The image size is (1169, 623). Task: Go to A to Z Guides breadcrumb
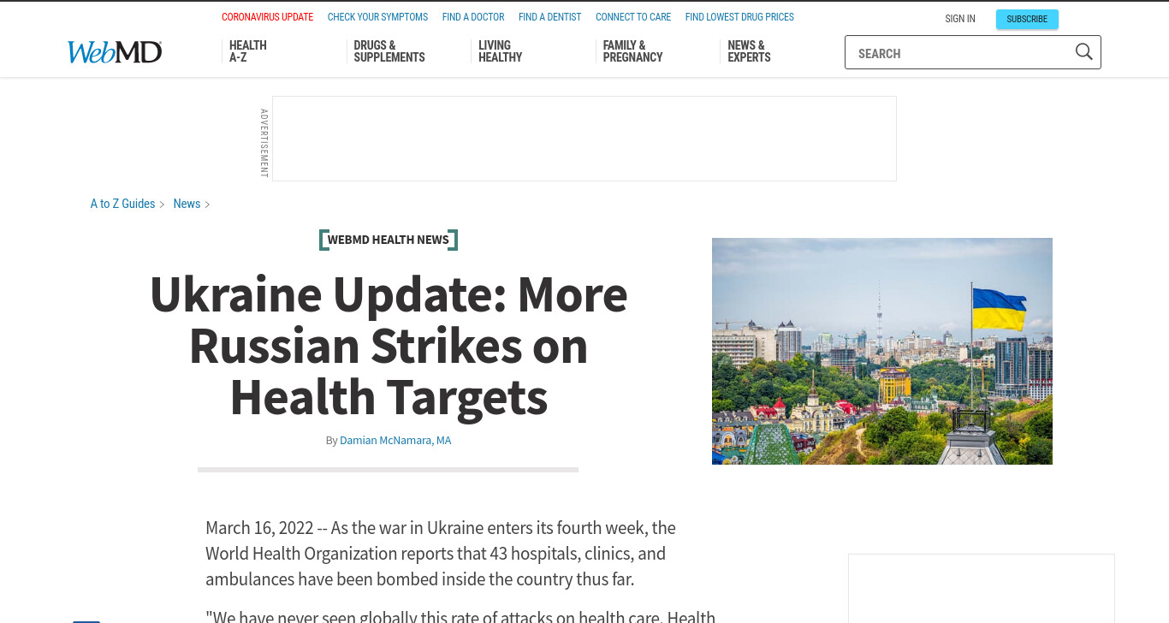122,204
